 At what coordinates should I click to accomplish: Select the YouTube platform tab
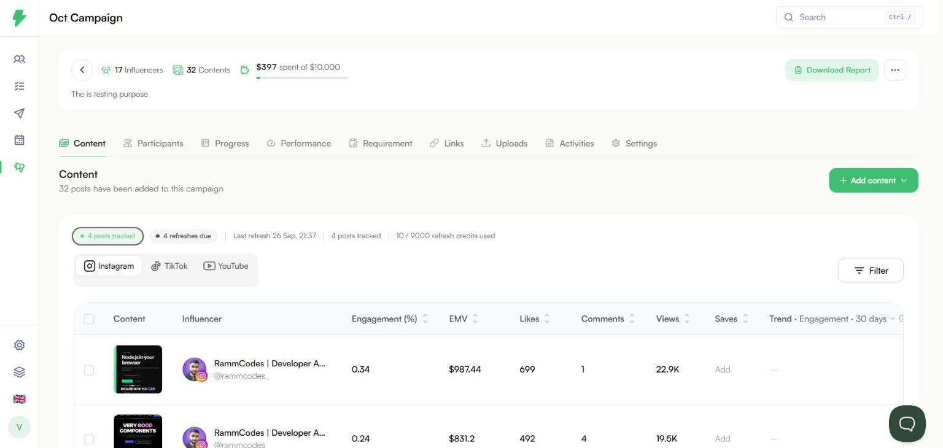pyautogui.click(x=226, y=266)
